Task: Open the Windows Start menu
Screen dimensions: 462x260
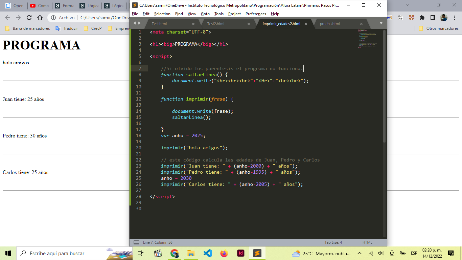Action: tap(8, 253)
